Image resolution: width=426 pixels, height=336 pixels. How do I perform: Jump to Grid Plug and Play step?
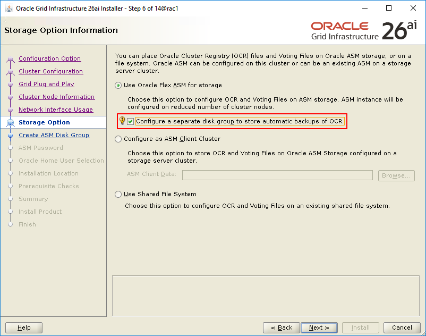click(x=46, y=84)
